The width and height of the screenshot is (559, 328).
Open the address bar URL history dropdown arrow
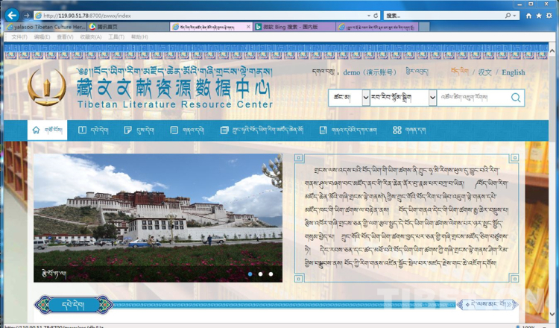(x=368, y=15)
